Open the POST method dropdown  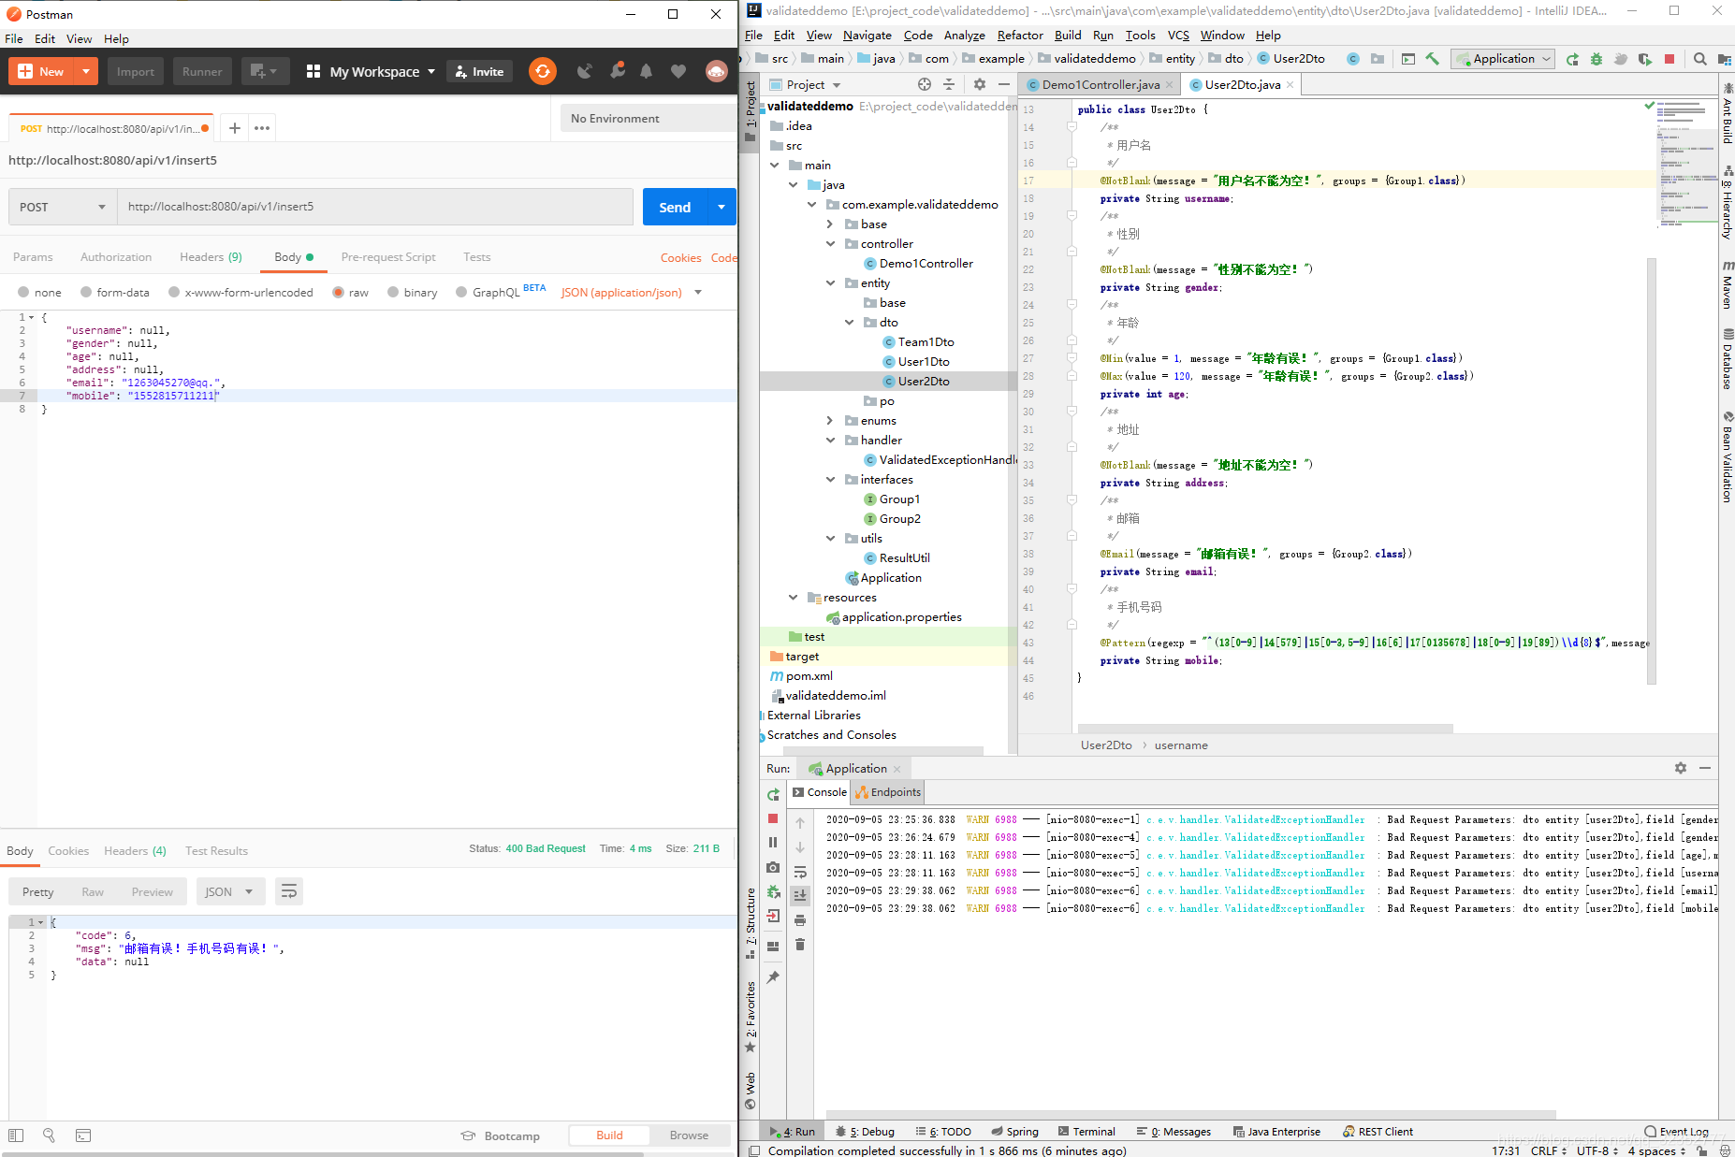[63, 207]
